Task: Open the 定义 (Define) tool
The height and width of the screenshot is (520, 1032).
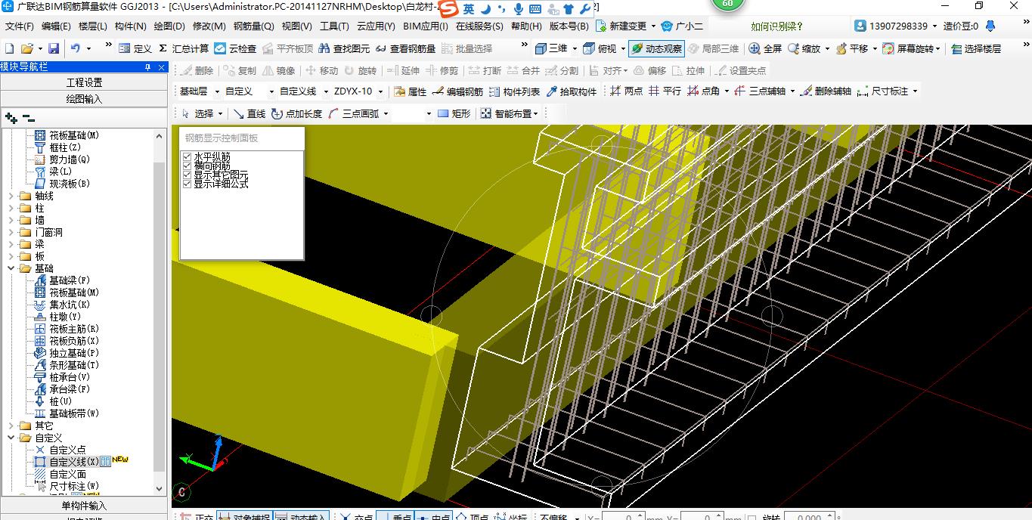Action: click(x=135, y=48)
